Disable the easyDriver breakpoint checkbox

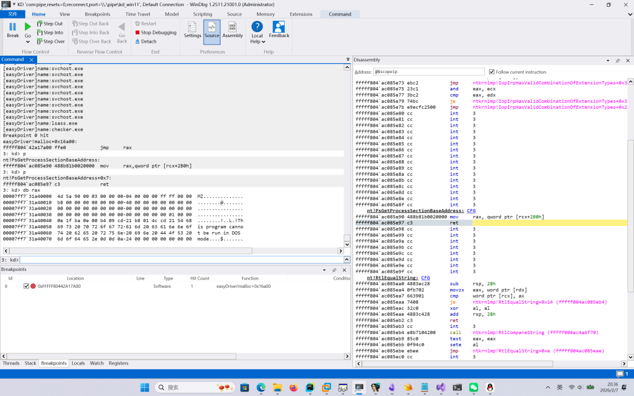26,286
